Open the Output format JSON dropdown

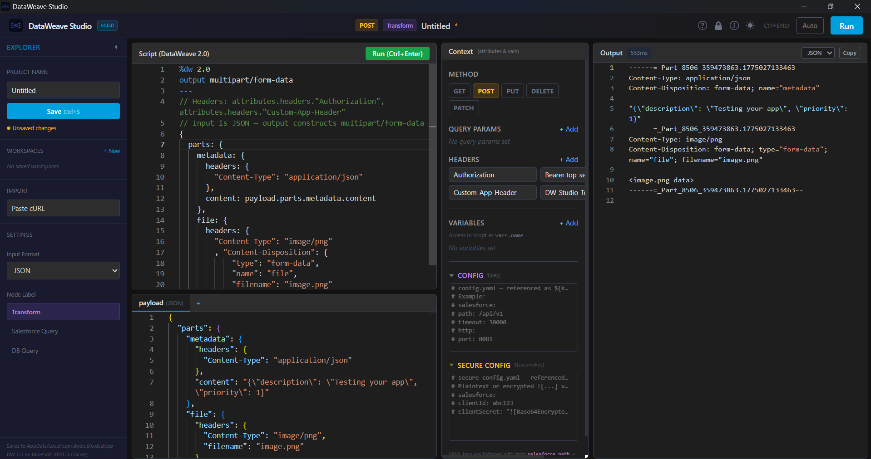(817, 53)
